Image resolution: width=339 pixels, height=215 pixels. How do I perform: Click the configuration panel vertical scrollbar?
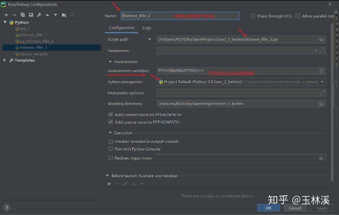[332, 101]
